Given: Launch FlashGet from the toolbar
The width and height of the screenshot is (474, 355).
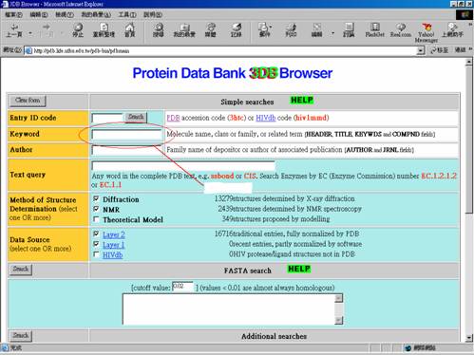Looking at the screenshot, I should coord(374,30).
